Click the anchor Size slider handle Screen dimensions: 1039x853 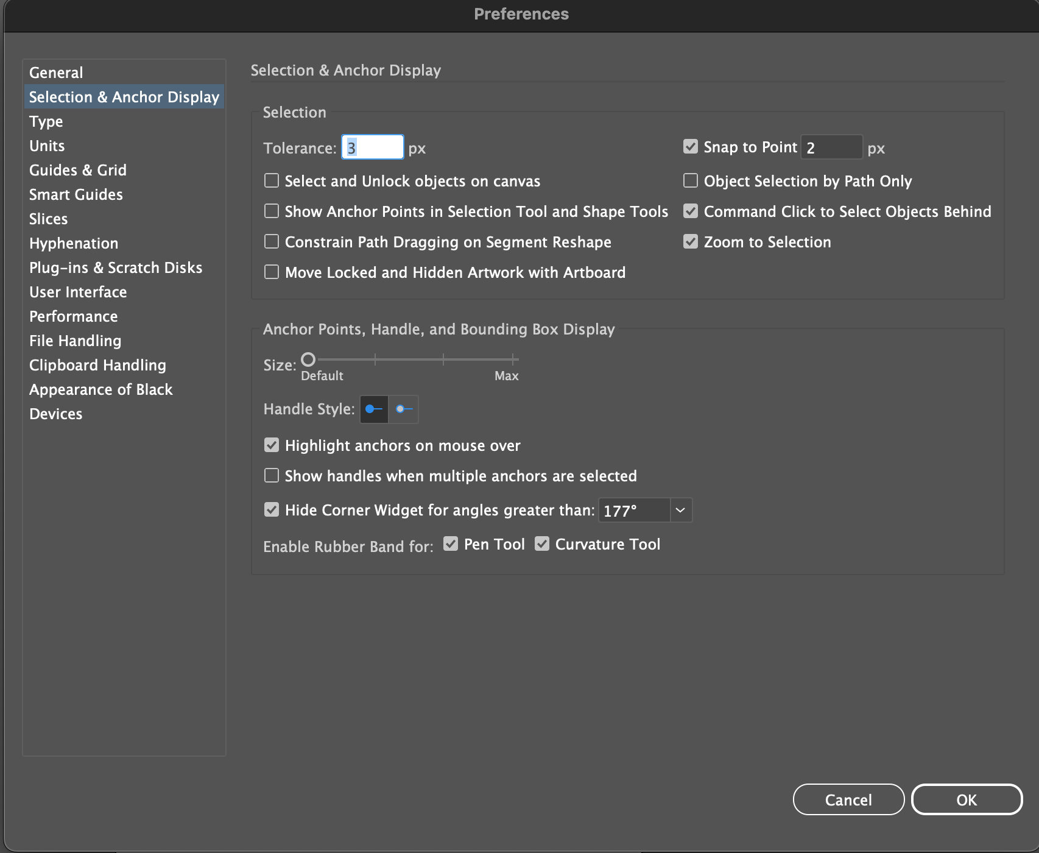tap(309, 359)
